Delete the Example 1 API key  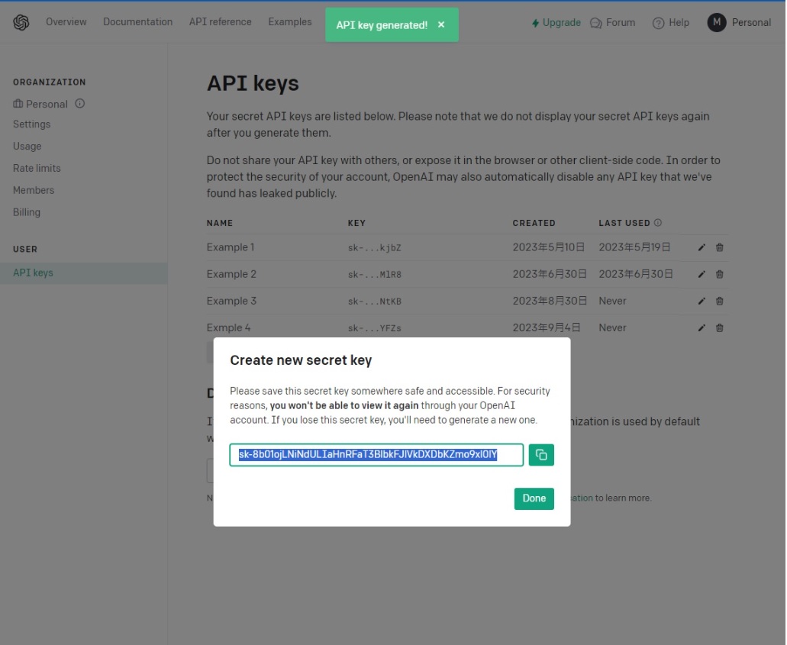pos(719,247)
